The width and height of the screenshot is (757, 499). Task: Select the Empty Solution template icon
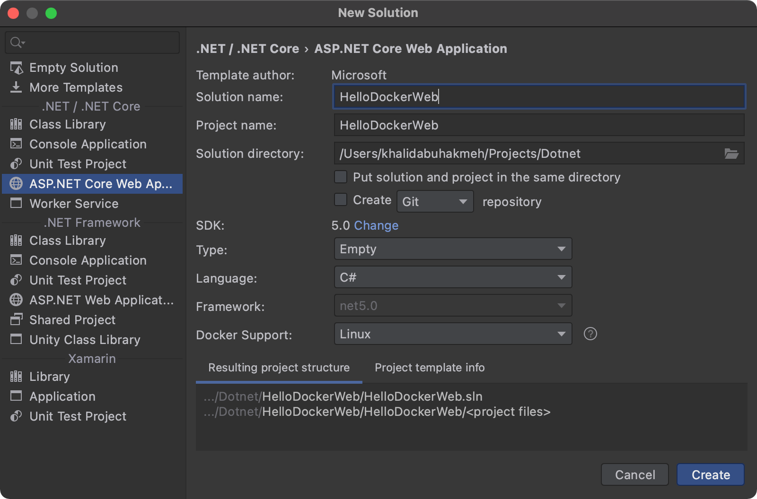click(x=17, y=68)
